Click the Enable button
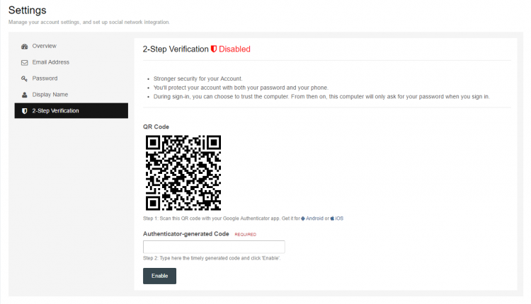This screenshot has height=304, width=531. coord(159,276)
